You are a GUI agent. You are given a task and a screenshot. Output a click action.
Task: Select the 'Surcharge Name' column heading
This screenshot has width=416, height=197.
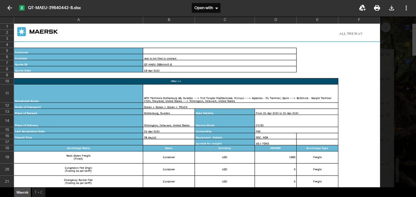click(x=78, y=148)
